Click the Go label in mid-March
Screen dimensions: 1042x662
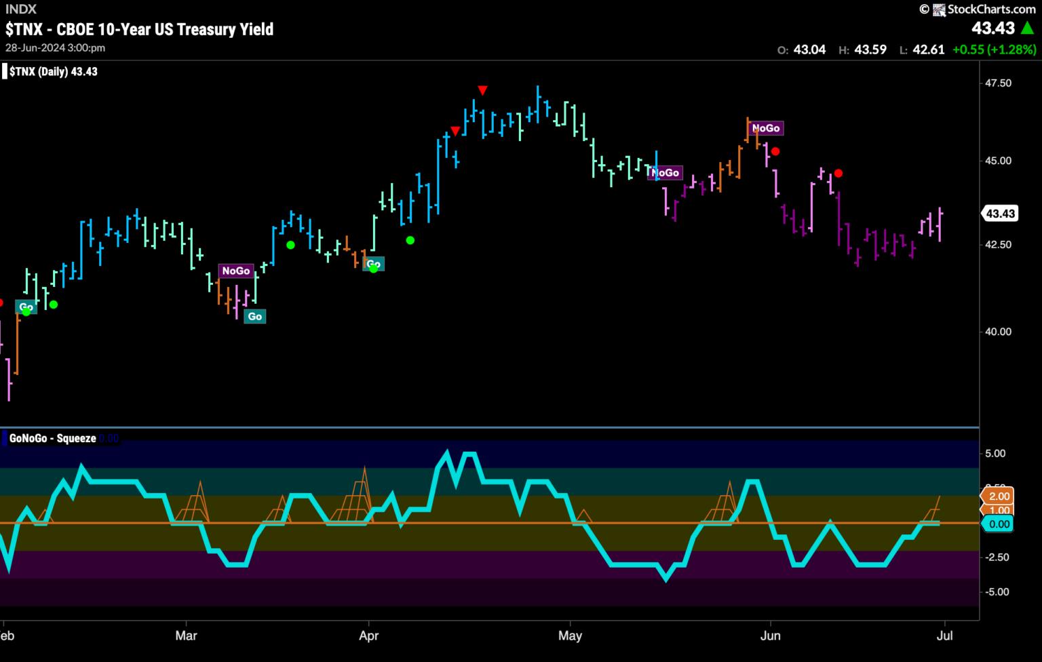[255, 316]
